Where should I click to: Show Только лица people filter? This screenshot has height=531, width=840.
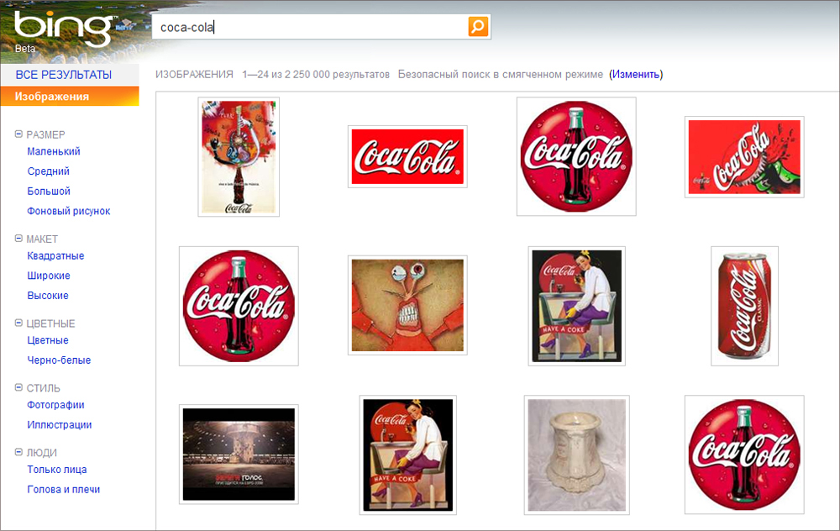(57, 470)
